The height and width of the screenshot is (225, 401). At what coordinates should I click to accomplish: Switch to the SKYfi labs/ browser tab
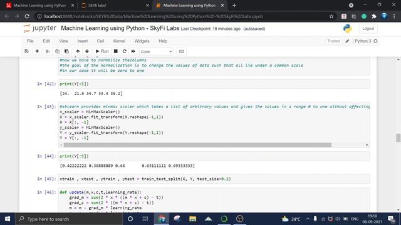[114, 6]
